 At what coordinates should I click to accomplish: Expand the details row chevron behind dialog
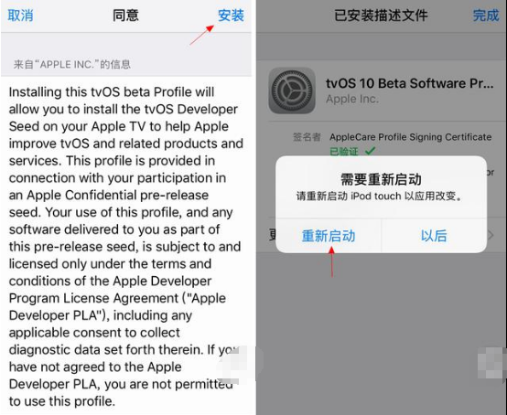pyautogui.click(x=491, y=235)
